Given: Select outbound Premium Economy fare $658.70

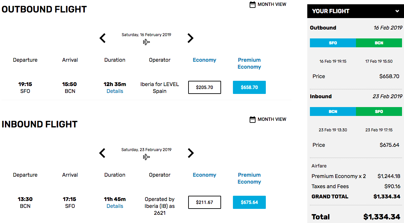Looking at the screenshot, I should (x=249, y=87).
